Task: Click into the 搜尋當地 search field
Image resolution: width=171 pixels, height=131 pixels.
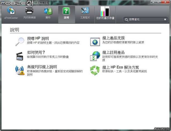Action: [145, 20]
